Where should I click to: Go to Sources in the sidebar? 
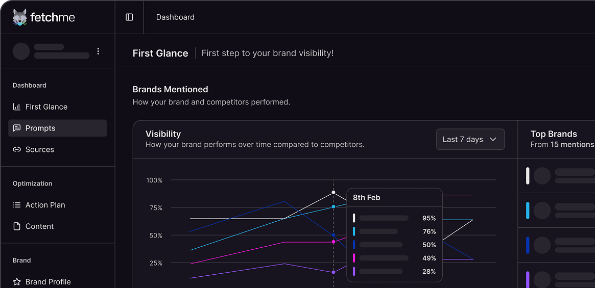40,149
